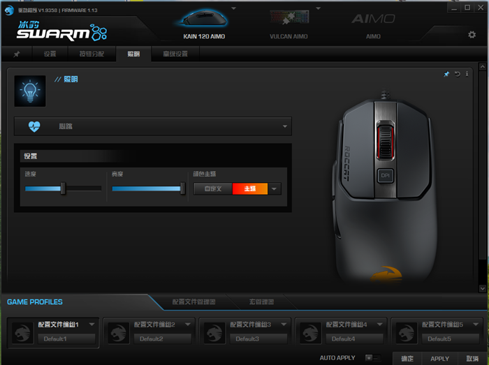Open the 高级设置 advanced settings tab

(175, 54)
